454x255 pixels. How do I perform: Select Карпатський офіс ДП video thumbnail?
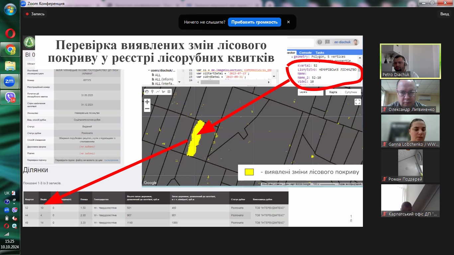tap(410, 201)
